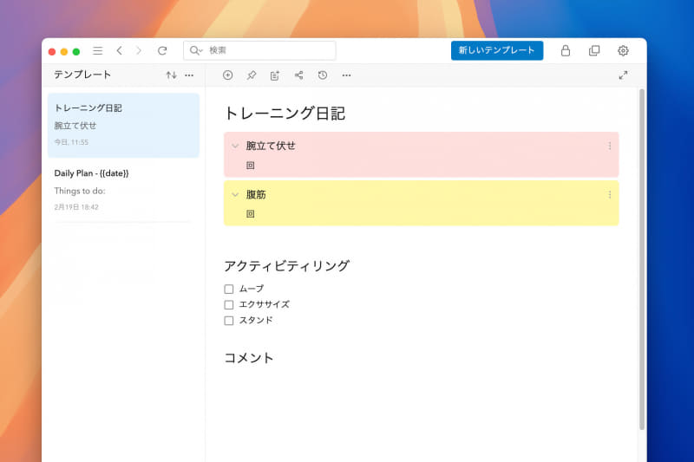Click the 回 text under 腕立て伏せ
This screenshot has width=694, height=462.
251,166
